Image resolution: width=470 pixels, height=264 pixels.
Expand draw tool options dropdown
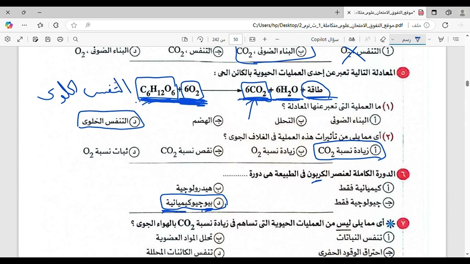pyautogui.click(x=393, y=39)
